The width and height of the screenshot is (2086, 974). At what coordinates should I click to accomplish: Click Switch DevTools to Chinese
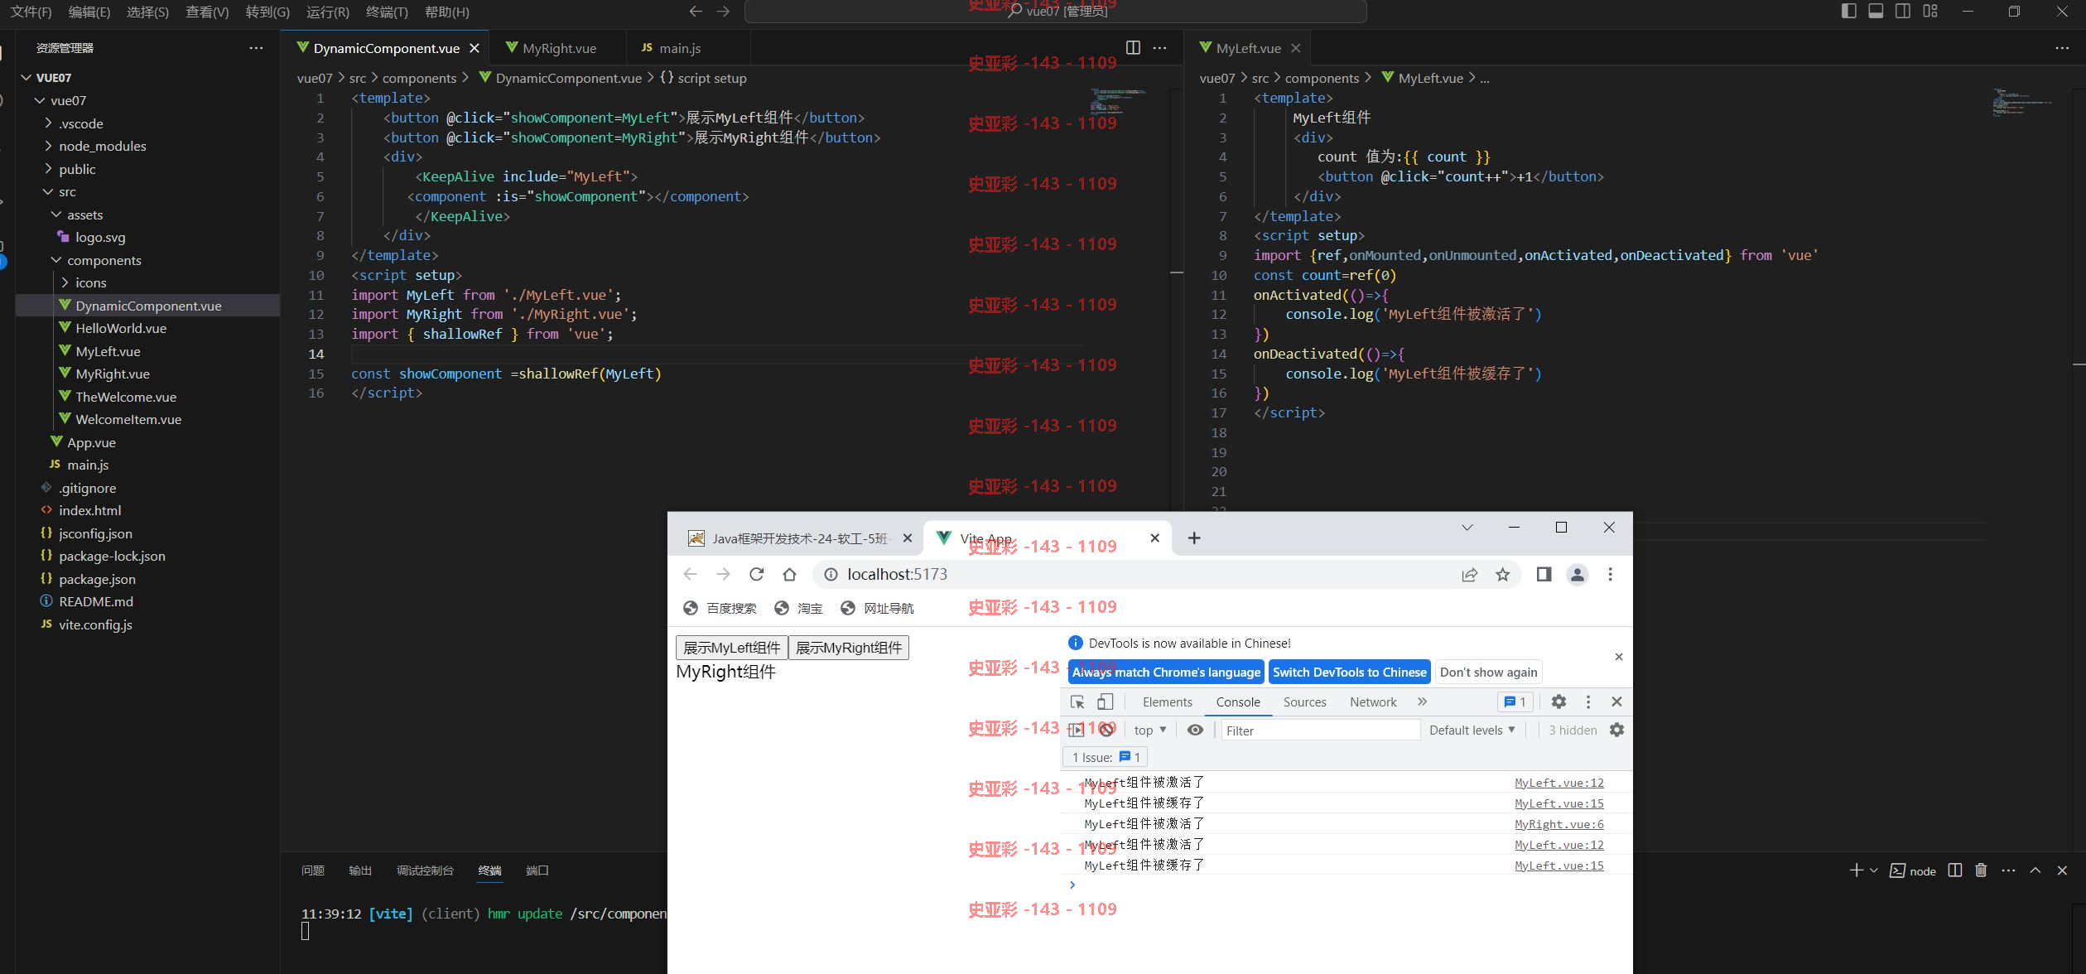pos(1350,672)
